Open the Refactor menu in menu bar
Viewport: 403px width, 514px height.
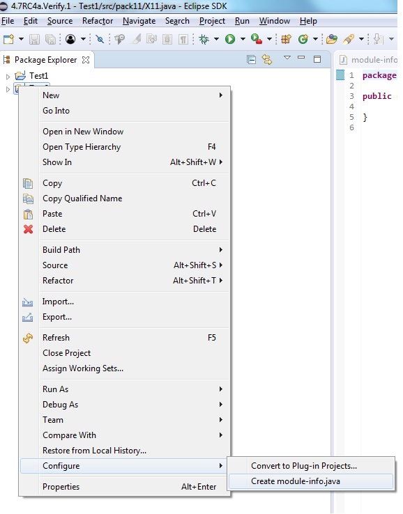[x=98, y=21]
